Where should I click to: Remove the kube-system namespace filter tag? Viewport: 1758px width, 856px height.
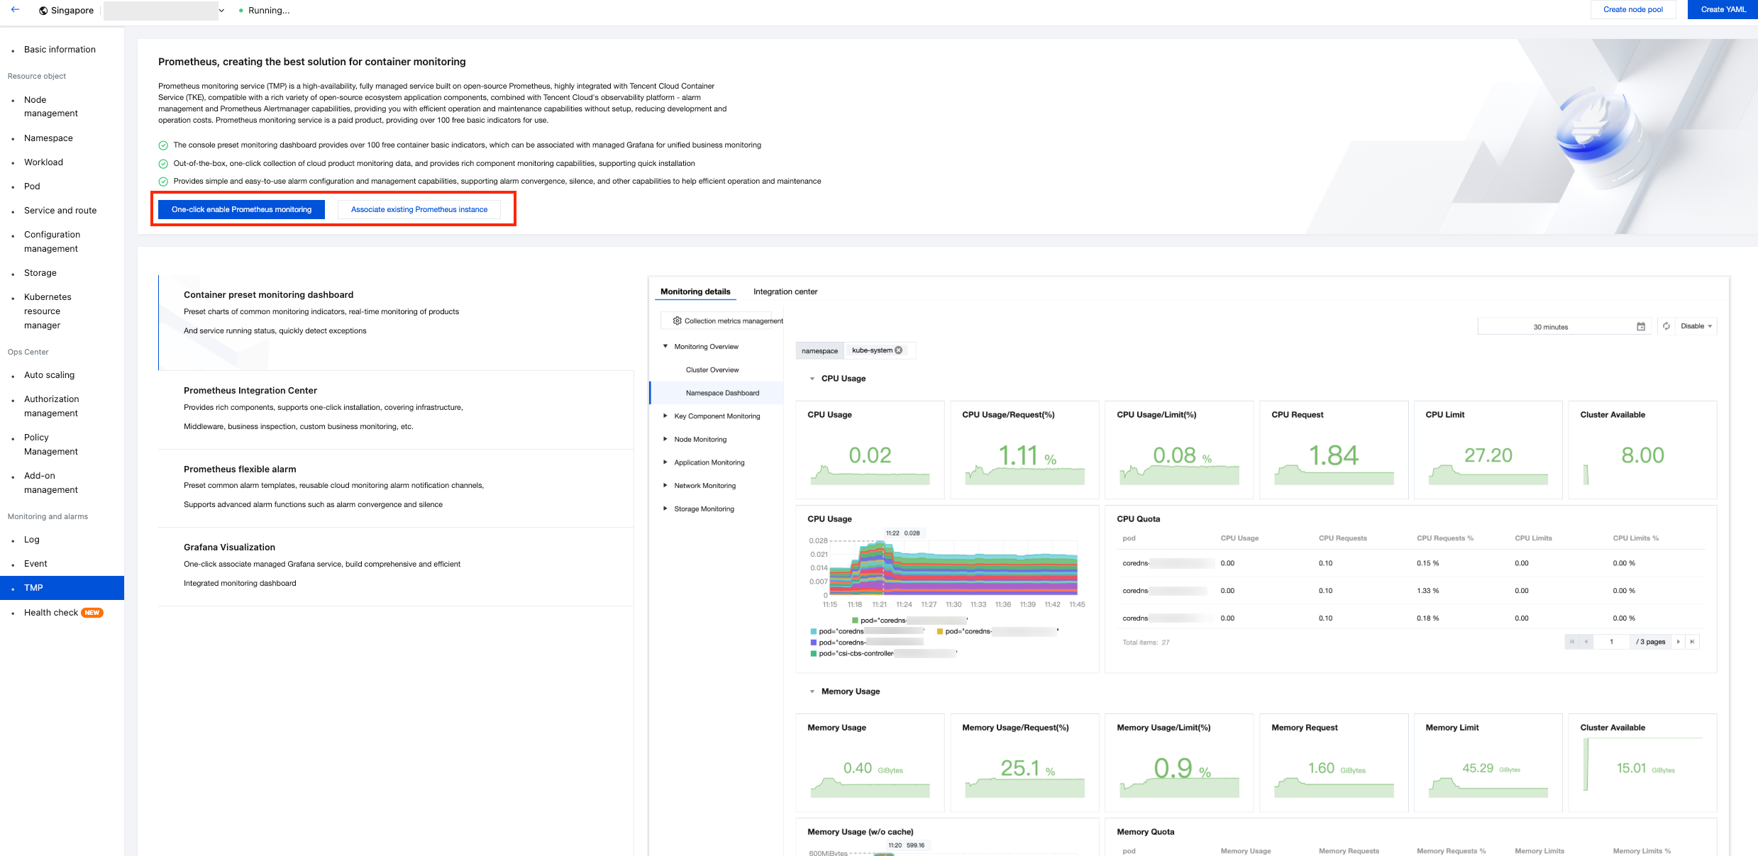click(x=899, y=350)
